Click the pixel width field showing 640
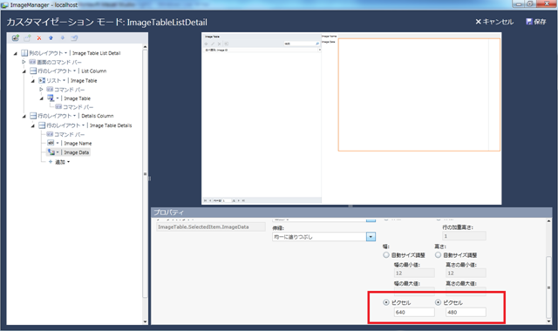 pyautogui.click(x=414, y=312)
